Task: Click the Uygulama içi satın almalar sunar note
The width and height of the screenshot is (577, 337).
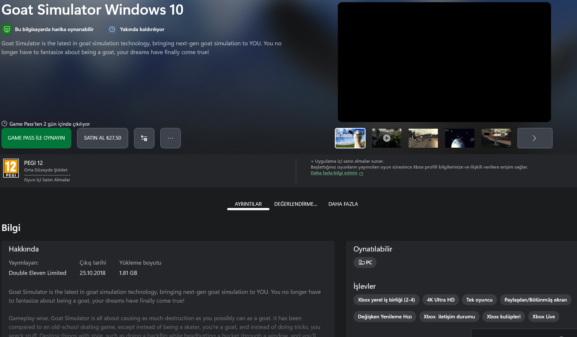Action: point(347,161)
